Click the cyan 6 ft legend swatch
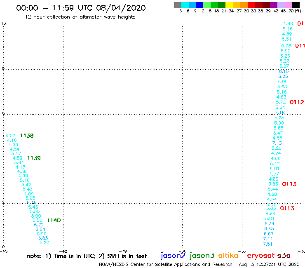Viewport: 305px width, 268px height. [x=185, y=5]
